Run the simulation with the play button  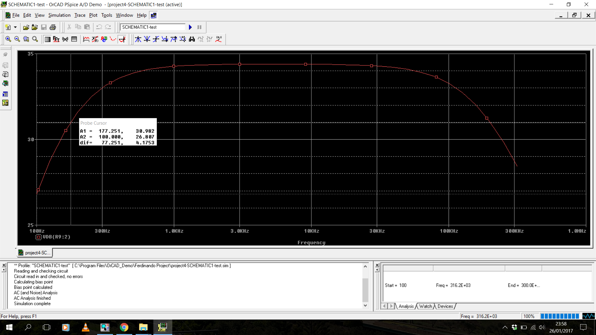pos(190,27)
